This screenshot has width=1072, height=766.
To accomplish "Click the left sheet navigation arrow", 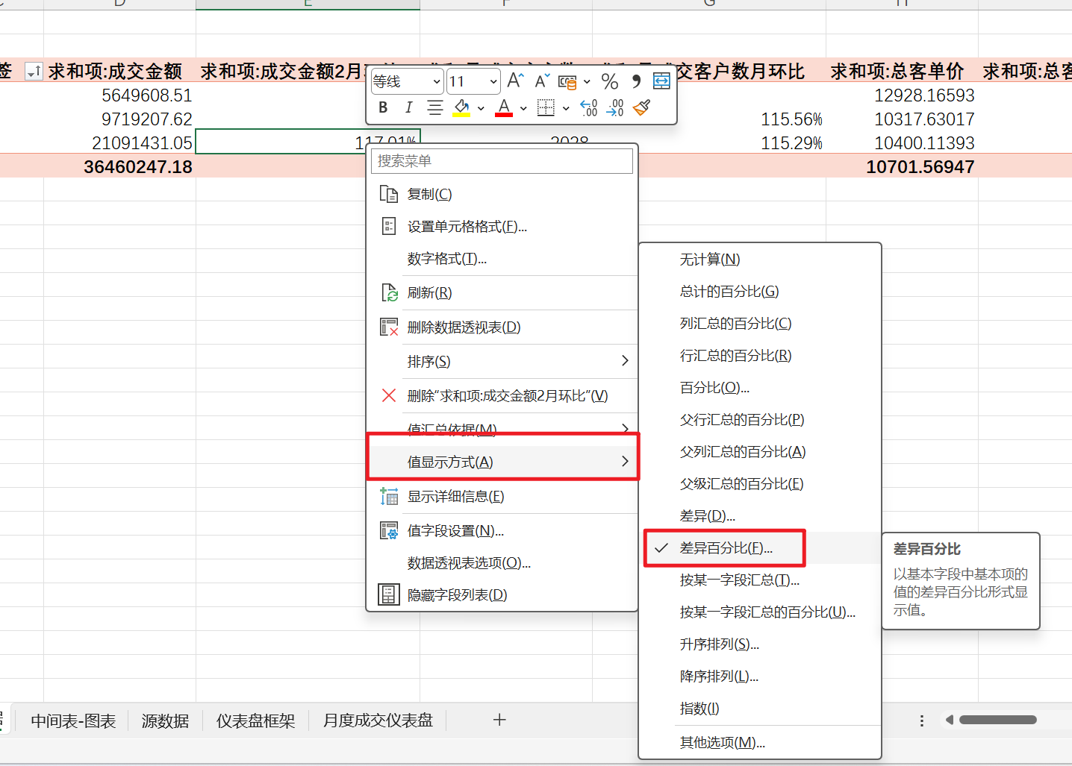I will click(x=949, y=719).
